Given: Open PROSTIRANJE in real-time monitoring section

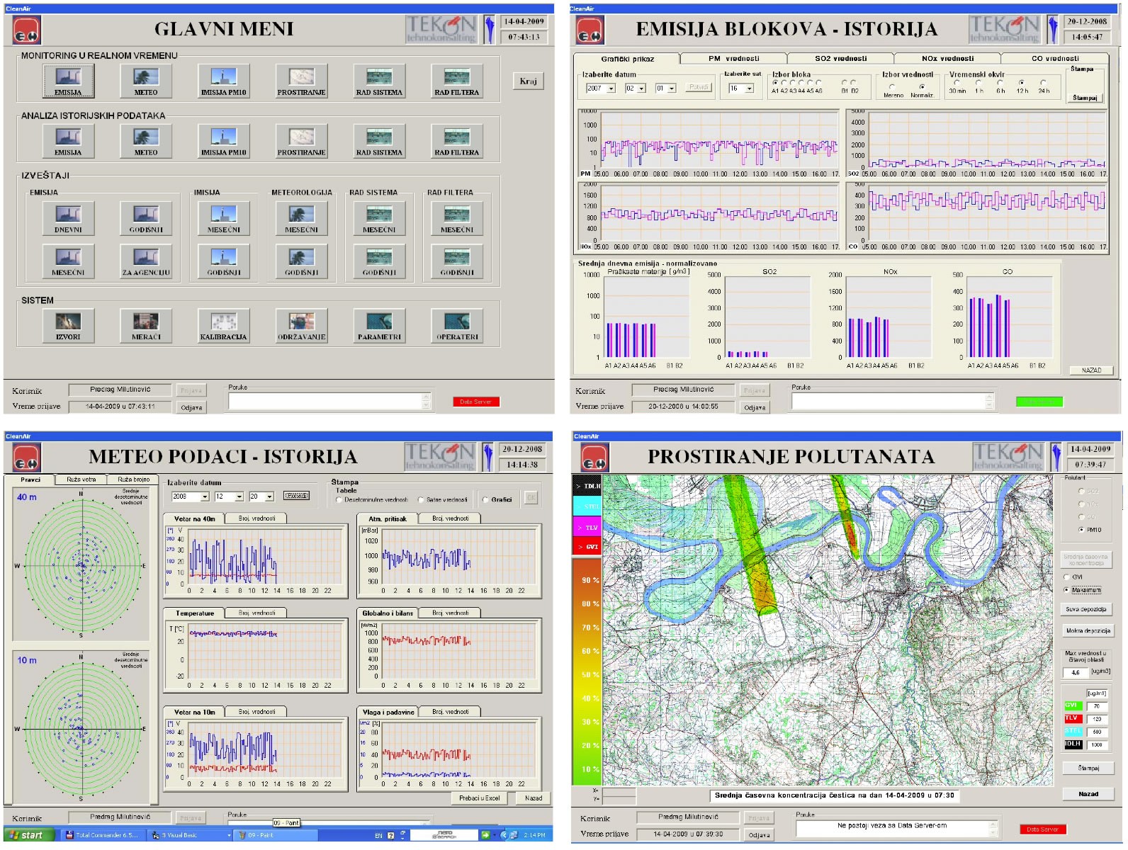Looking at the screenshot, I should 301,80.
